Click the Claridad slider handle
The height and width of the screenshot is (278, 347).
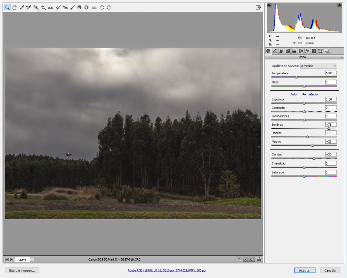click(x=314, y=158)
